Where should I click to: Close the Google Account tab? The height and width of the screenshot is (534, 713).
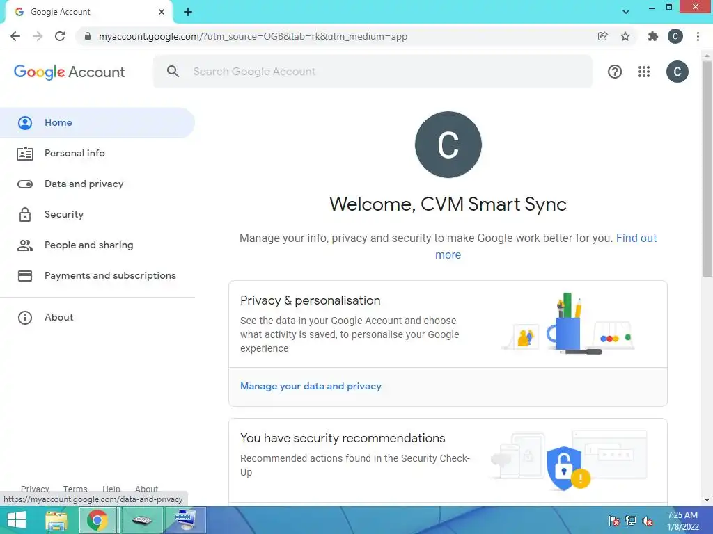(x=162, y=12)
